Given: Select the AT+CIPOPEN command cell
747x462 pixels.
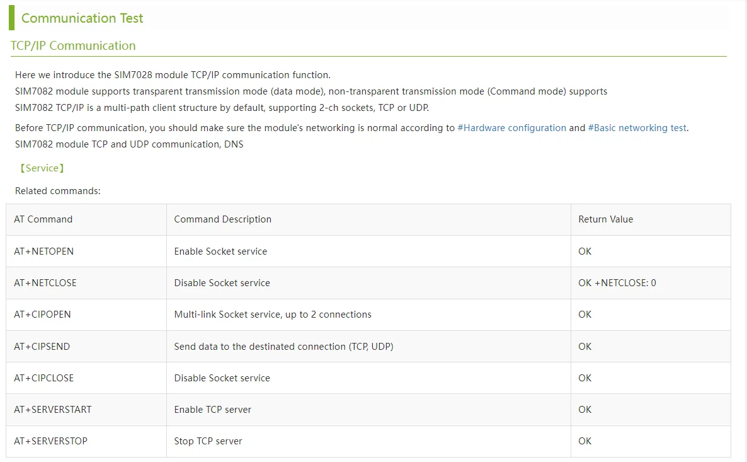Looking at the screenshot, I should coord(42,315).
